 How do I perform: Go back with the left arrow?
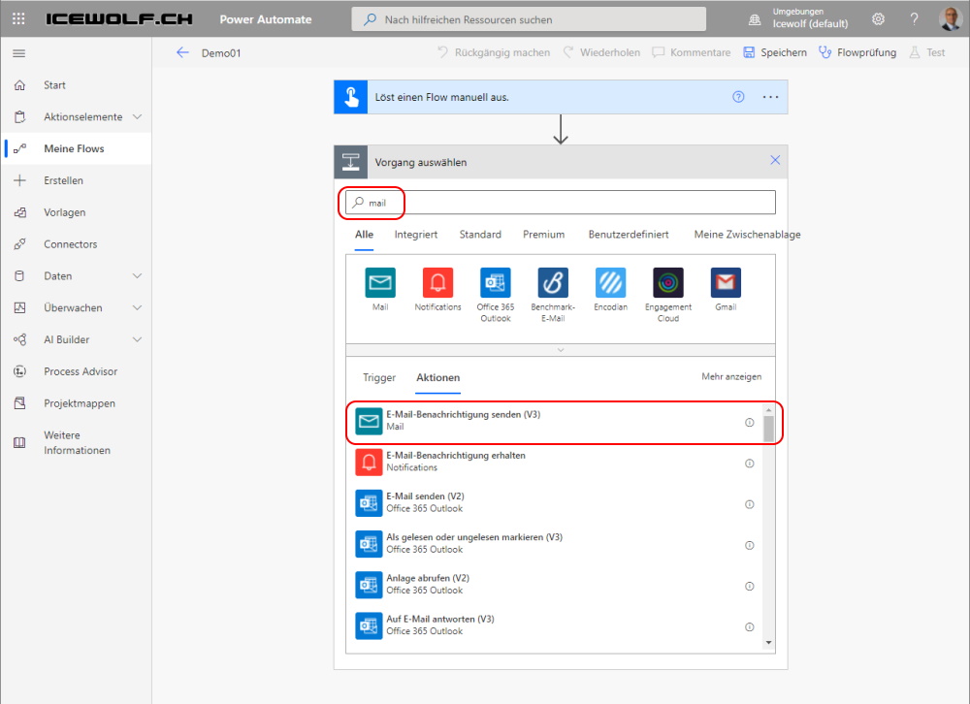coord(182,52)
